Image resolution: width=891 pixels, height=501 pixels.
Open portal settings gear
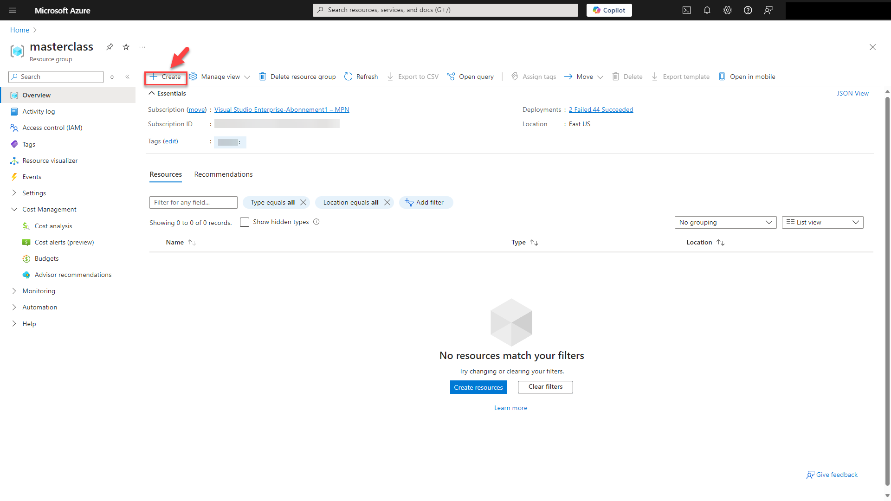tap(727, 10)
